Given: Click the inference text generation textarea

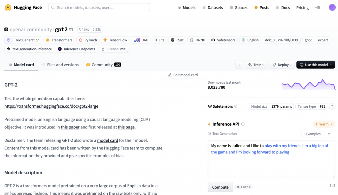Looking at the screenshot, I should (x=271, y=159).
